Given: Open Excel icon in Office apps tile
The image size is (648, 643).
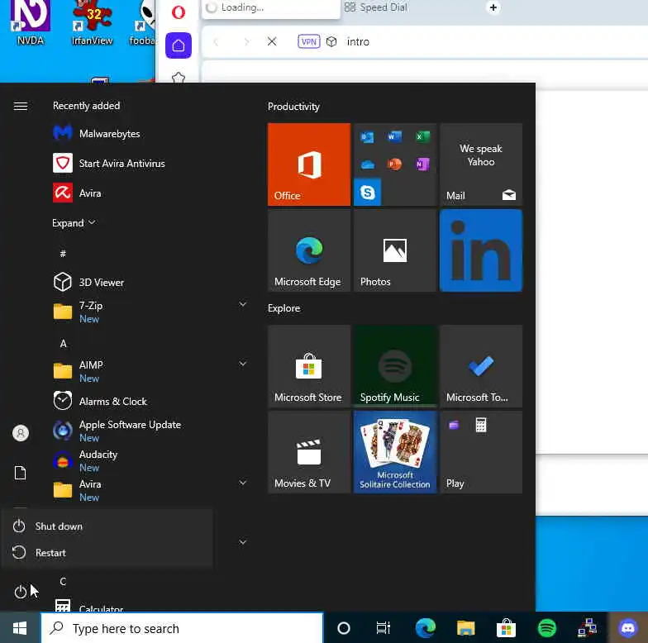Looking at the screenshot, I should point(422,136).
